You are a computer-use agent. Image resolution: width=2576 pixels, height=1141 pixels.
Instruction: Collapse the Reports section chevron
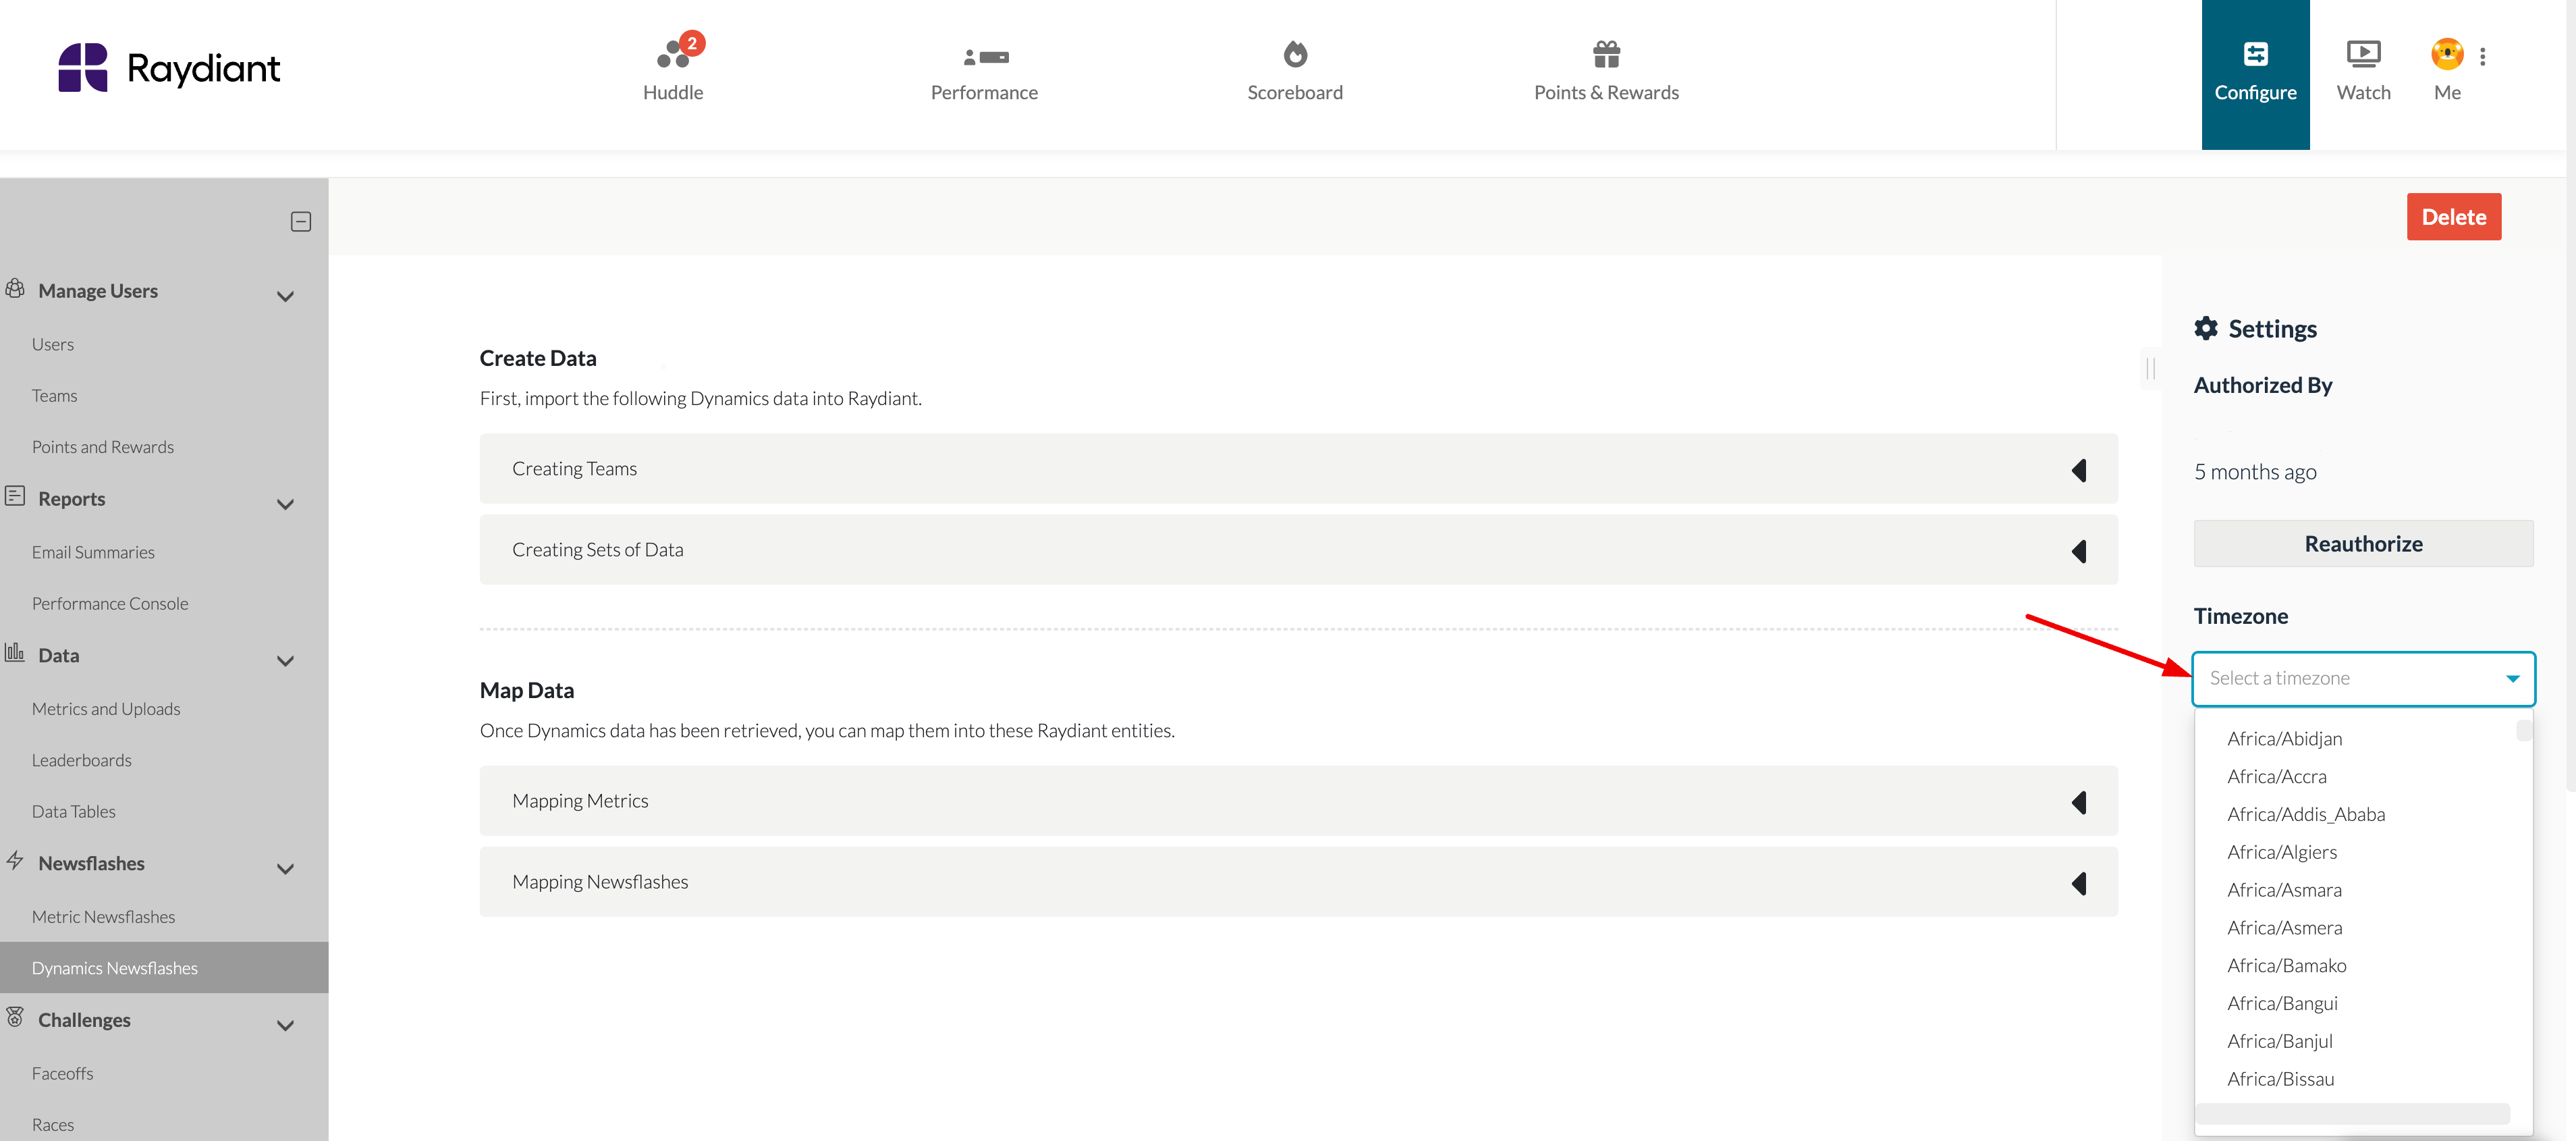point(286,504)
